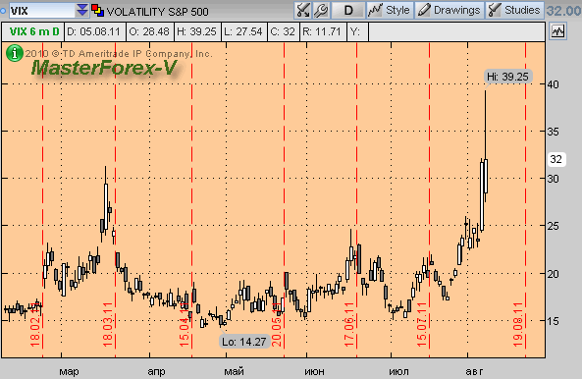Click the VIX 6 m D label

click(x=33, y=32)
